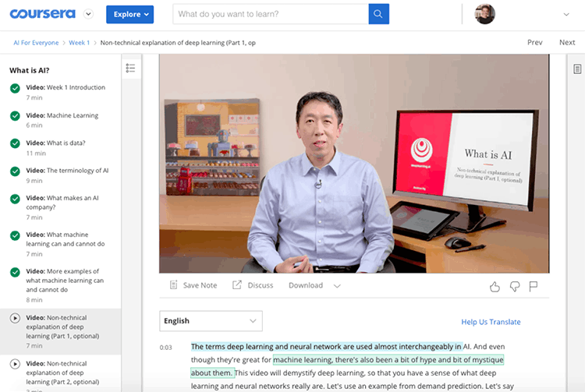Click the Discuss external link icon
This screenshot has width=585, height=392.
pos(237,285)
